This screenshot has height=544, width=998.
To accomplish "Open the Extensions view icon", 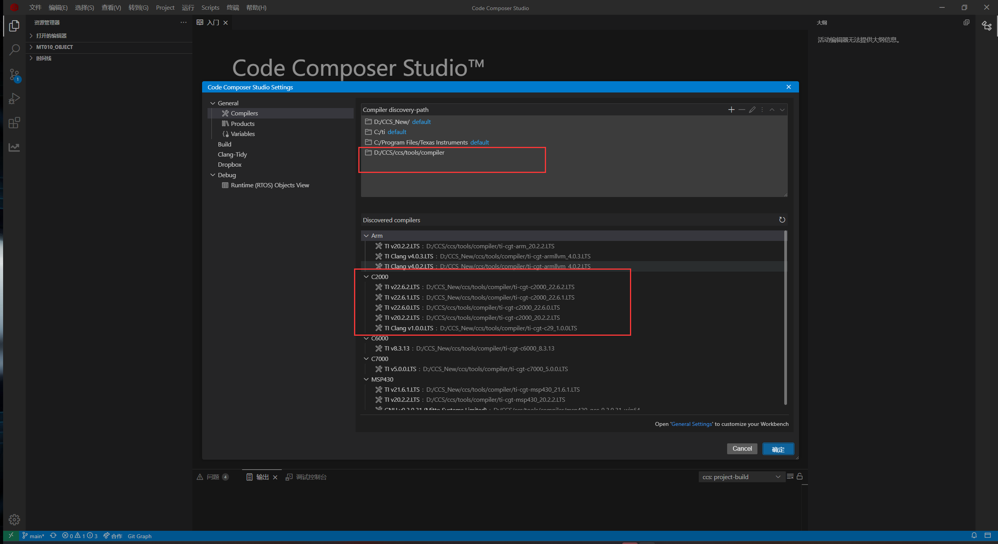I will coord(14,123).
